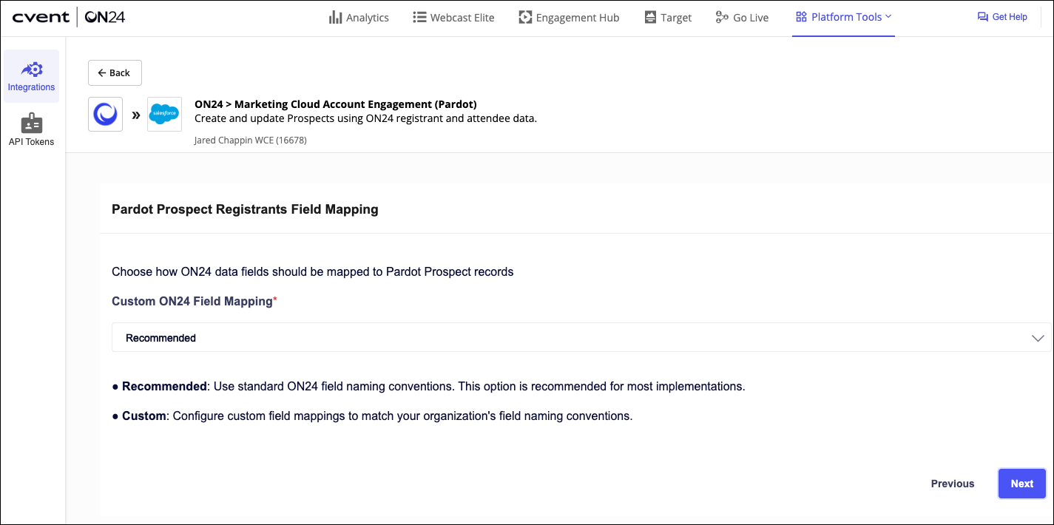Click the Integrations gear icon in sidebar
The width and height of the screenshot is (1054, 525).
[x=32, y=70]
